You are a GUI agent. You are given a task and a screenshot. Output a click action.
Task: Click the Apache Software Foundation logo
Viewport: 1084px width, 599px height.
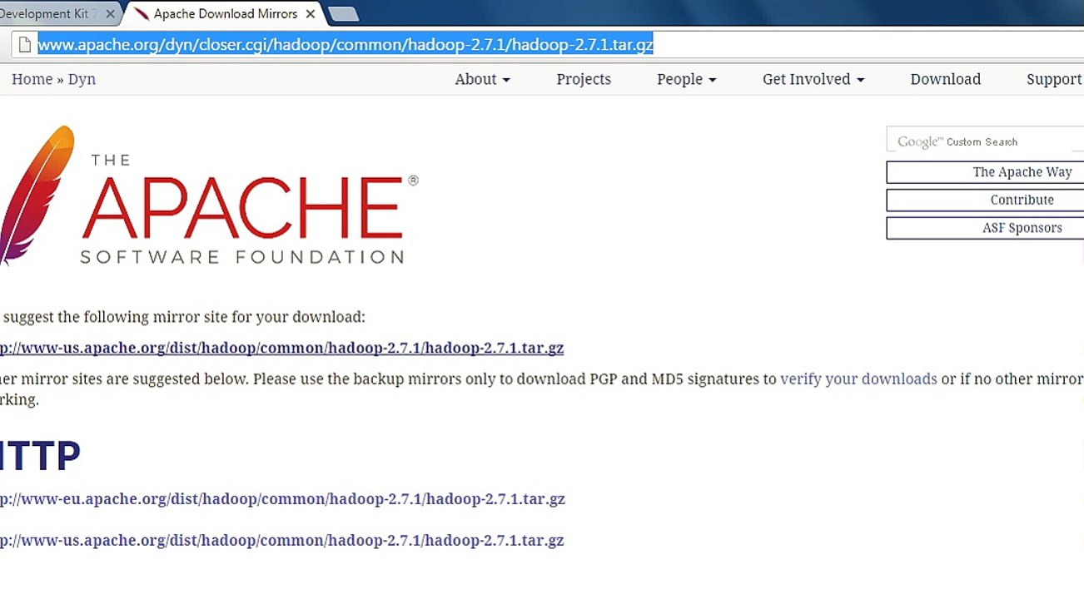coord(208,196)
